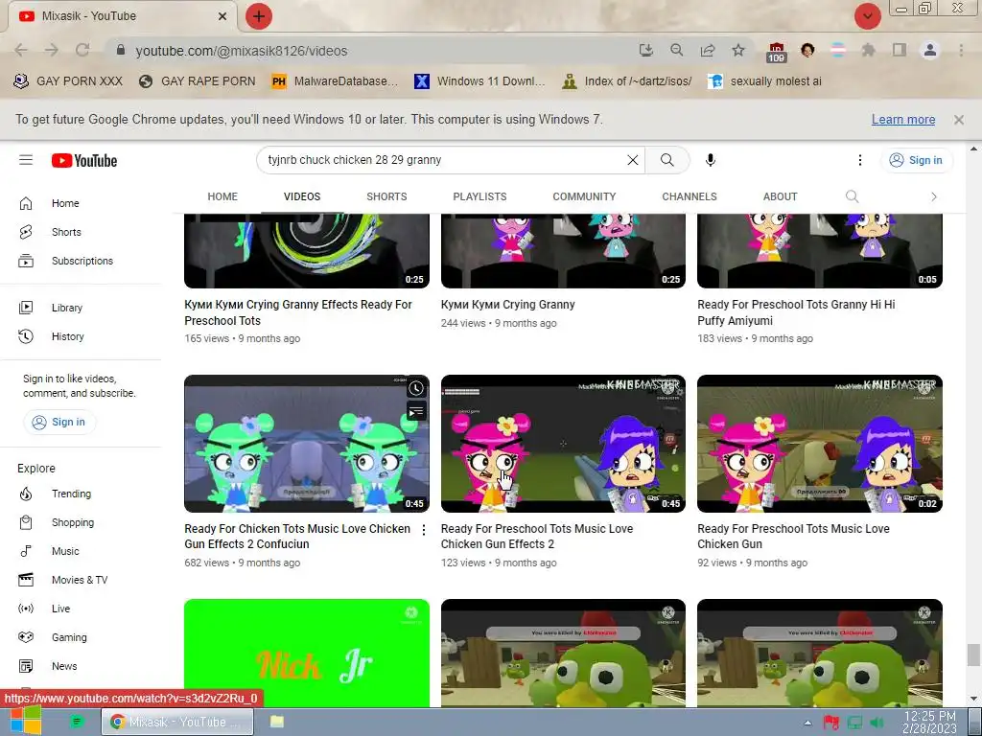Open Gaming under Explore
The image size is (982, 736).
click(x=69, y=637)
